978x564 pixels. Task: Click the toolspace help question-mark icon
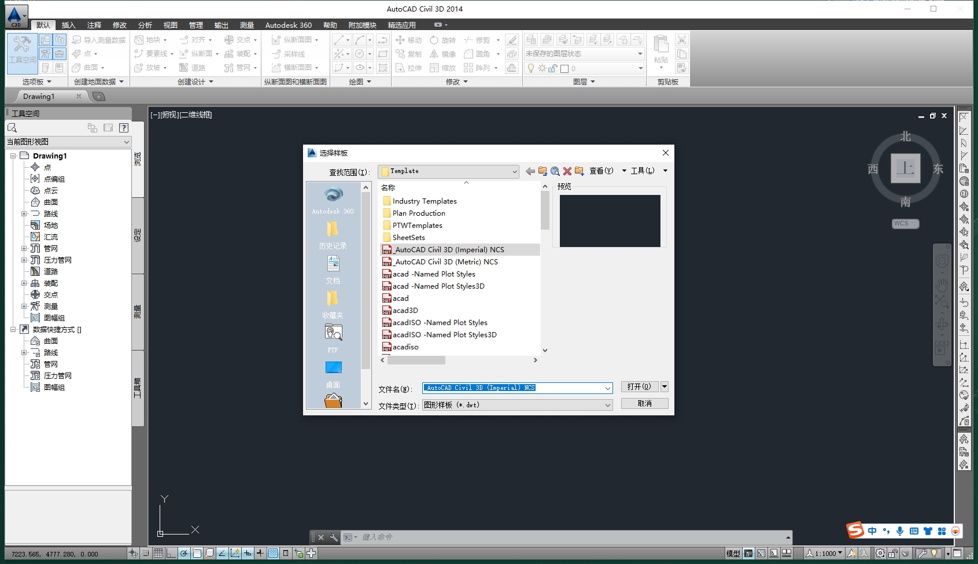click(123, 128)
